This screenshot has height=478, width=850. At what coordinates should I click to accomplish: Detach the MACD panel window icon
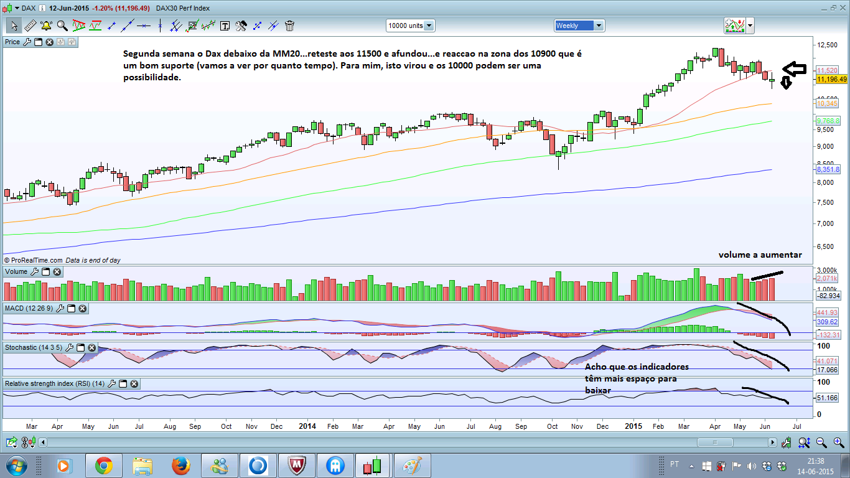click(71, 308)
